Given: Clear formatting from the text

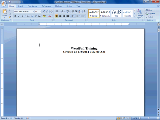Looking at the screenshot, I should 51,11.
